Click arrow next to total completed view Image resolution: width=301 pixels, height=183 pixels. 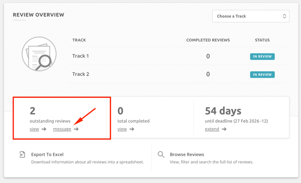coord(132,129)
